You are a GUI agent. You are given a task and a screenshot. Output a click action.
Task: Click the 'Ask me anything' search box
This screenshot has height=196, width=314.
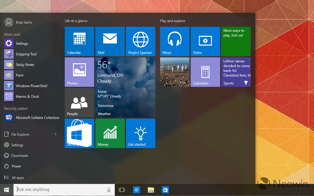coord(64,190)
